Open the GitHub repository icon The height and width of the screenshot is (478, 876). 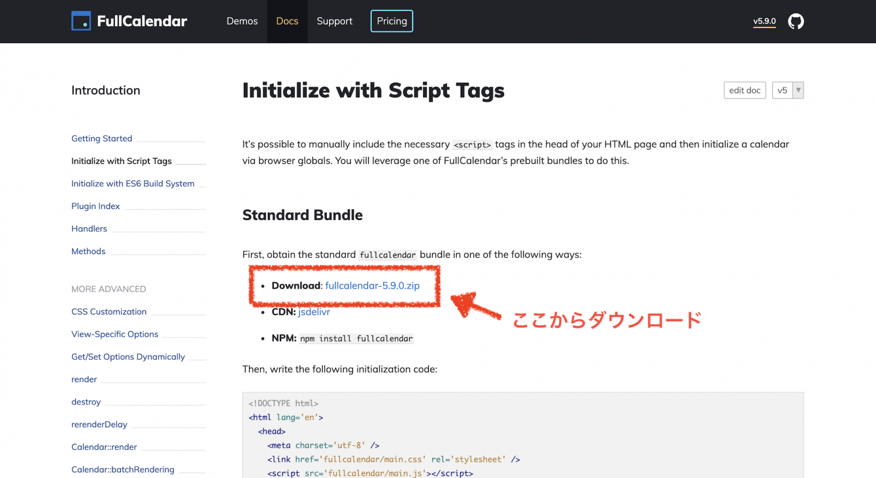(x=796, y=21)
